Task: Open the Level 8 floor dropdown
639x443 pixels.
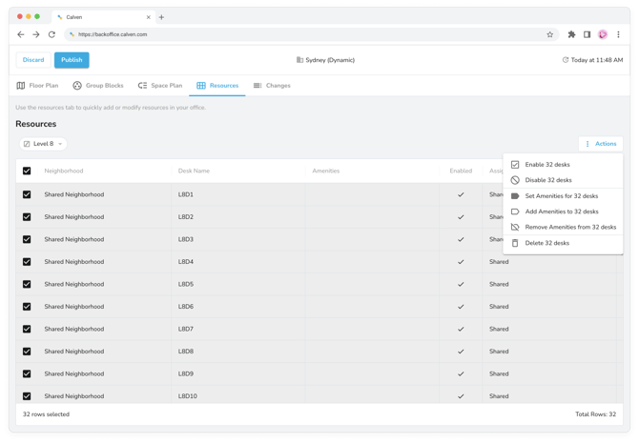Action: pos(43,144)
